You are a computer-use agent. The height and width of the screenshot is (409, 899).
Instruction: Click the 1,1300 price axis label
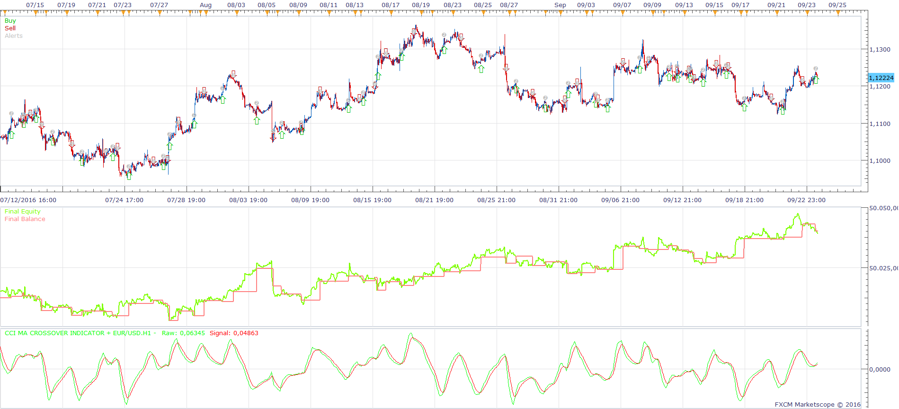point(880,49)
